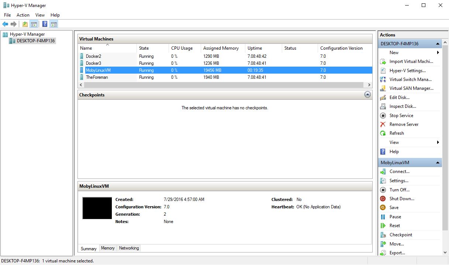This screenshot has width=449, height=265.
Task: Click the Remove Server red X icon
Action: tap(383, 124)
